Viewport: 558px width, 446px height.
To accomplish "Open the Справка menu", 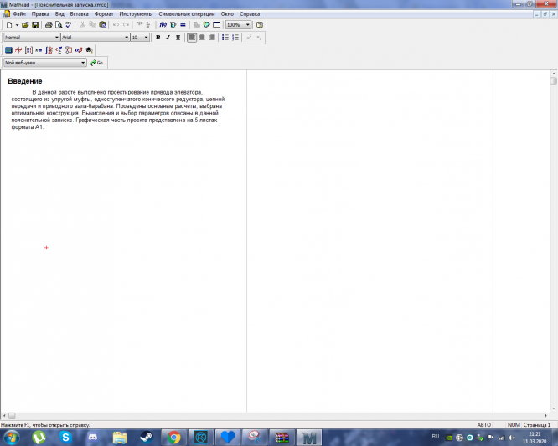I will click(250, 14).
